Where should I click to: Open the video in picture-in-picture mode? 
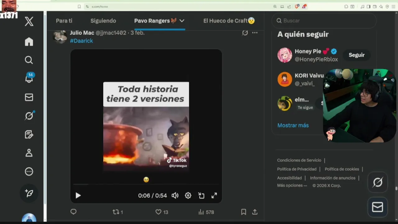click(x=201, y=196)
